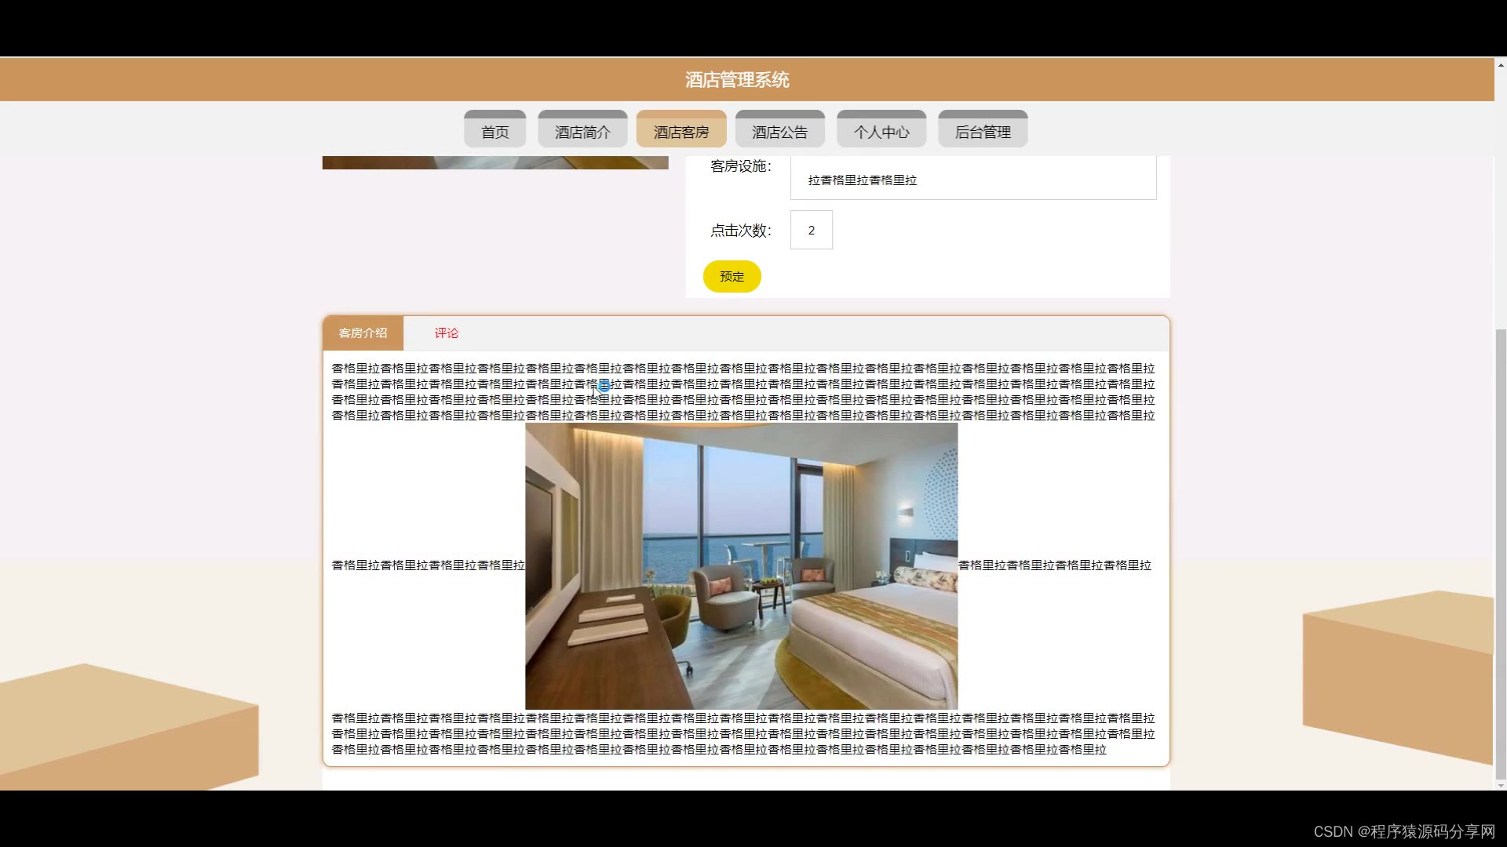Select the 点击次数 count input field

[811, 230]
